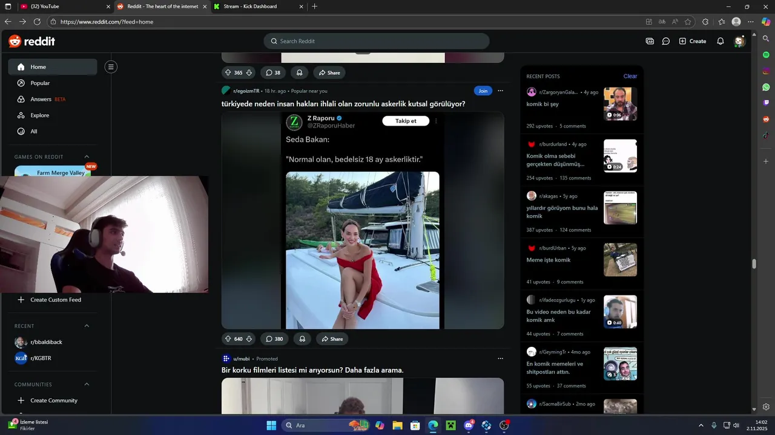
Task: Open 'Bu video neden bu kadar komik' video thumbnail
Action: tap(620, 312)
